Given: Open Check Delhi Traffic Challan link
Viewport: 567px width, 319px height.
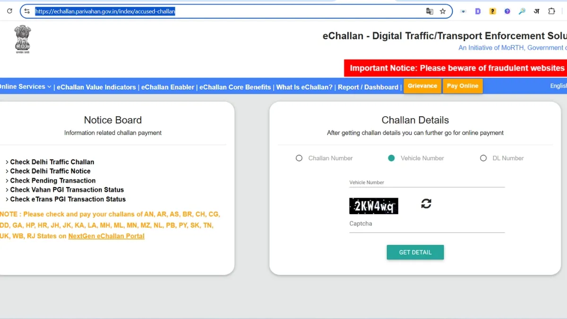Looking at the screenshot, I should coord(52,162).
